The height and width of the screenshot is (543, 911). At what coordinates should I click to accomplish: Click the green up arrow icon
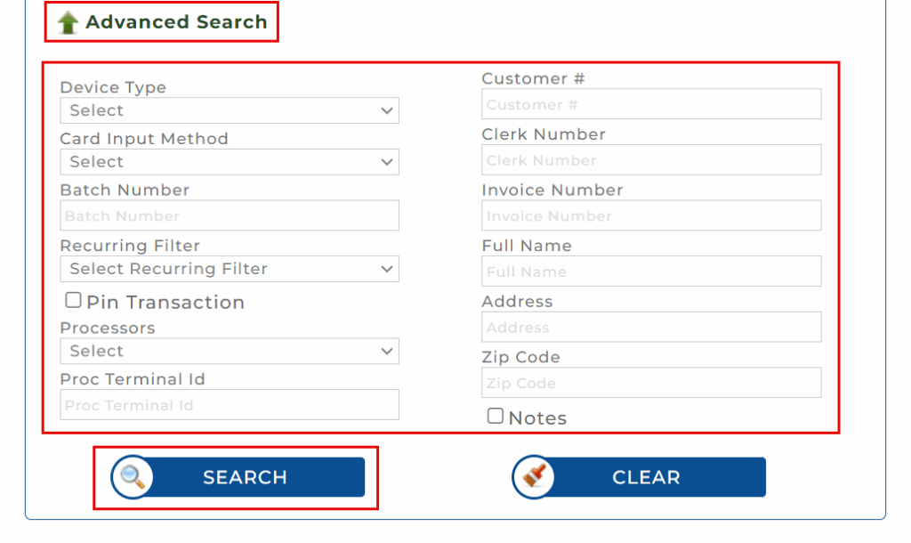69,23
